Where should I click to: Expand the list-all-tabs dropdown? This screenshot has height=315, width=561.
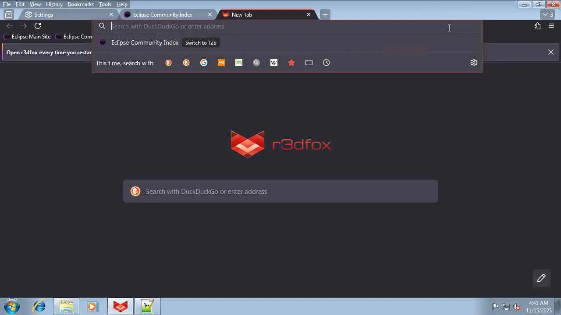pyautogui.click(x=548, y=14)
